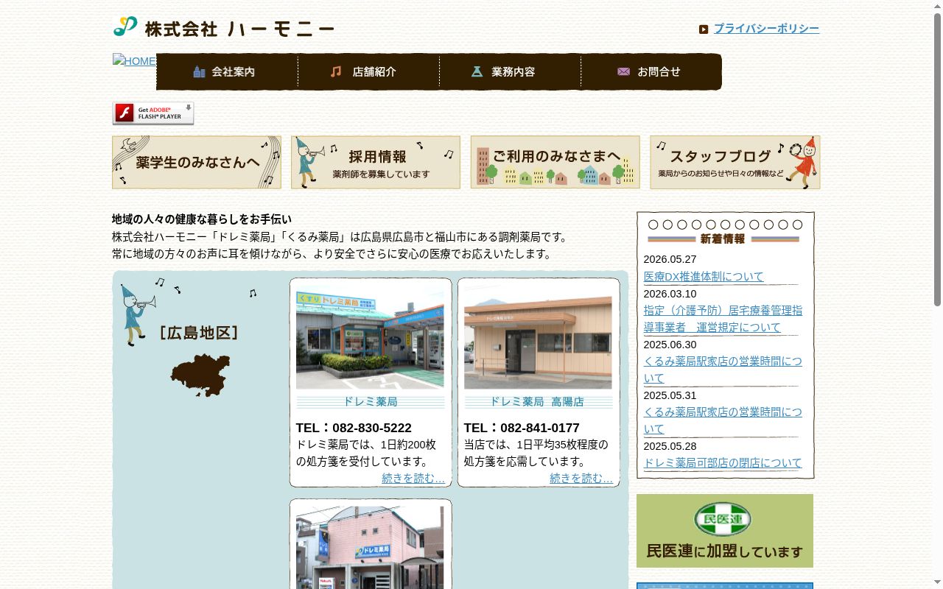943x589 pixels.
Task: Click phone number 082-841-0177
Action: [x=540, y=428]
